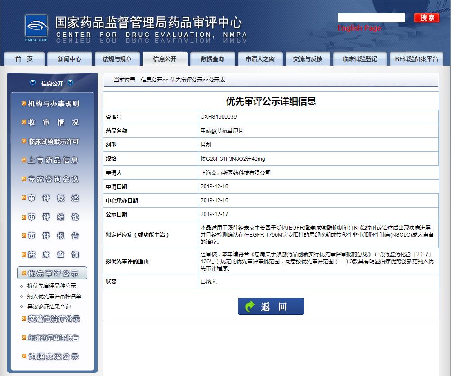The width and height of the screenshot is (451, 376).
Task: Click the RSS icon beside 机构与办事规则
Action: (x=24, y=104)
